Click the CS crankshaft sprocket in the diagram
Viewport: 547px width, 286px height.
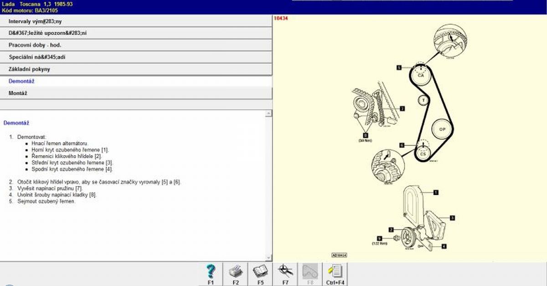[x=423, y=153]
